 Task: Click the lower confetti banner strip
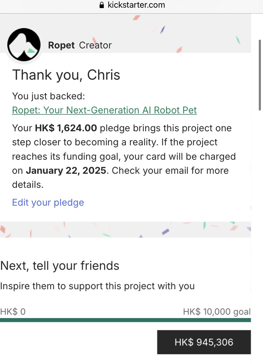126,229
